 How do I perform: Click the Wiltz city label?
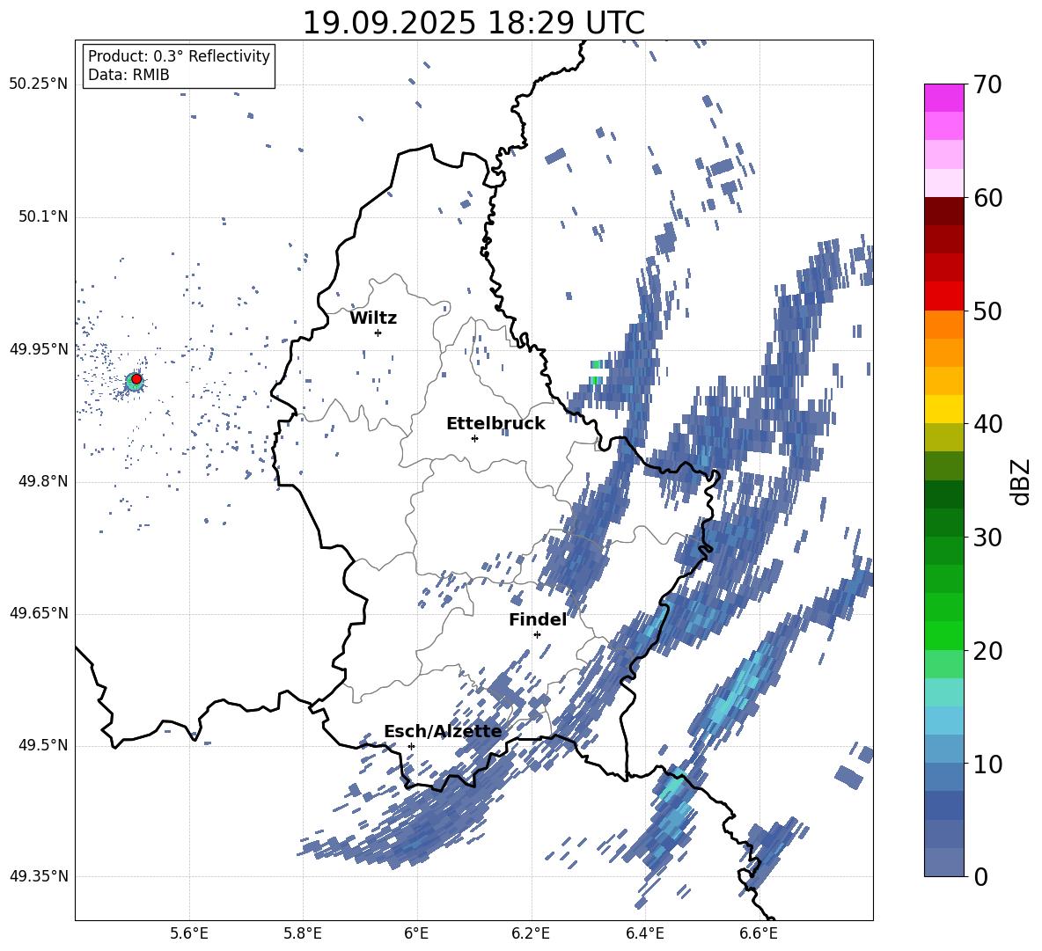[x=373, y=318]
